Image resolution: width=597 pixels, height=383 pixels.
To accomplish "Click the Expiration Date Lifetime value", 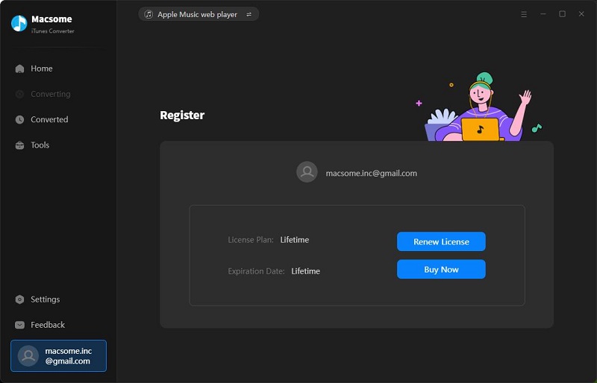I will click(306, 271).
